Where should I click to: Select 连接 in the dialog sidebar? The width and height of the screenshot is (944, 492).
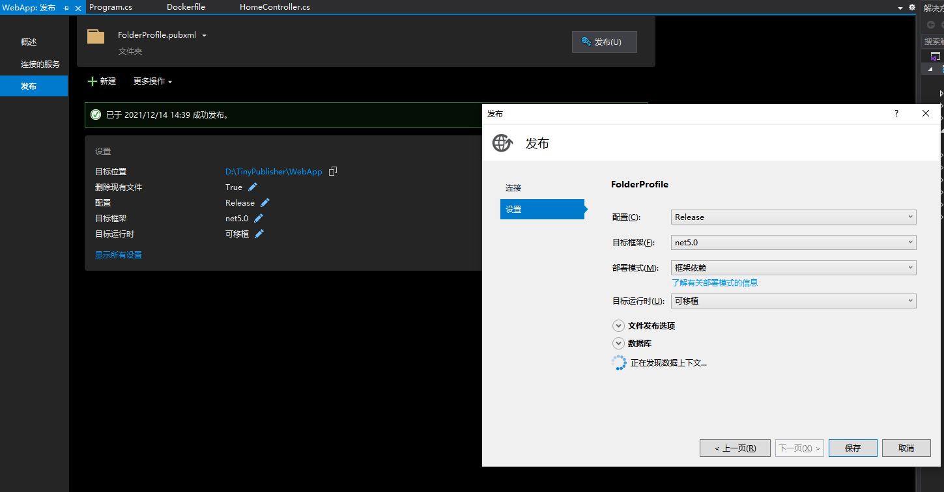[x=513, y=187]
